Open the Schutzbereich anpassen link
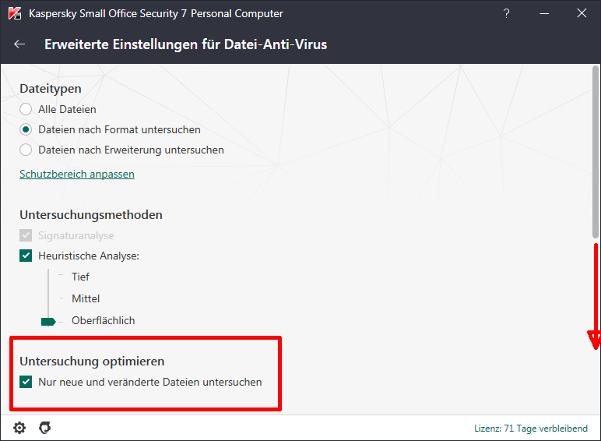 (x=77, y=174)
